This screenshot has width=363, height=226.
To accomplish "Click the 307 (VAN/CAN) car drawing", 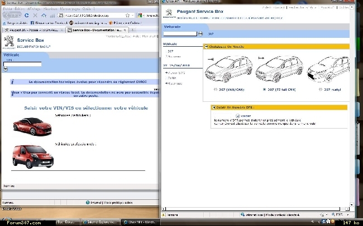I will point(229,69).
